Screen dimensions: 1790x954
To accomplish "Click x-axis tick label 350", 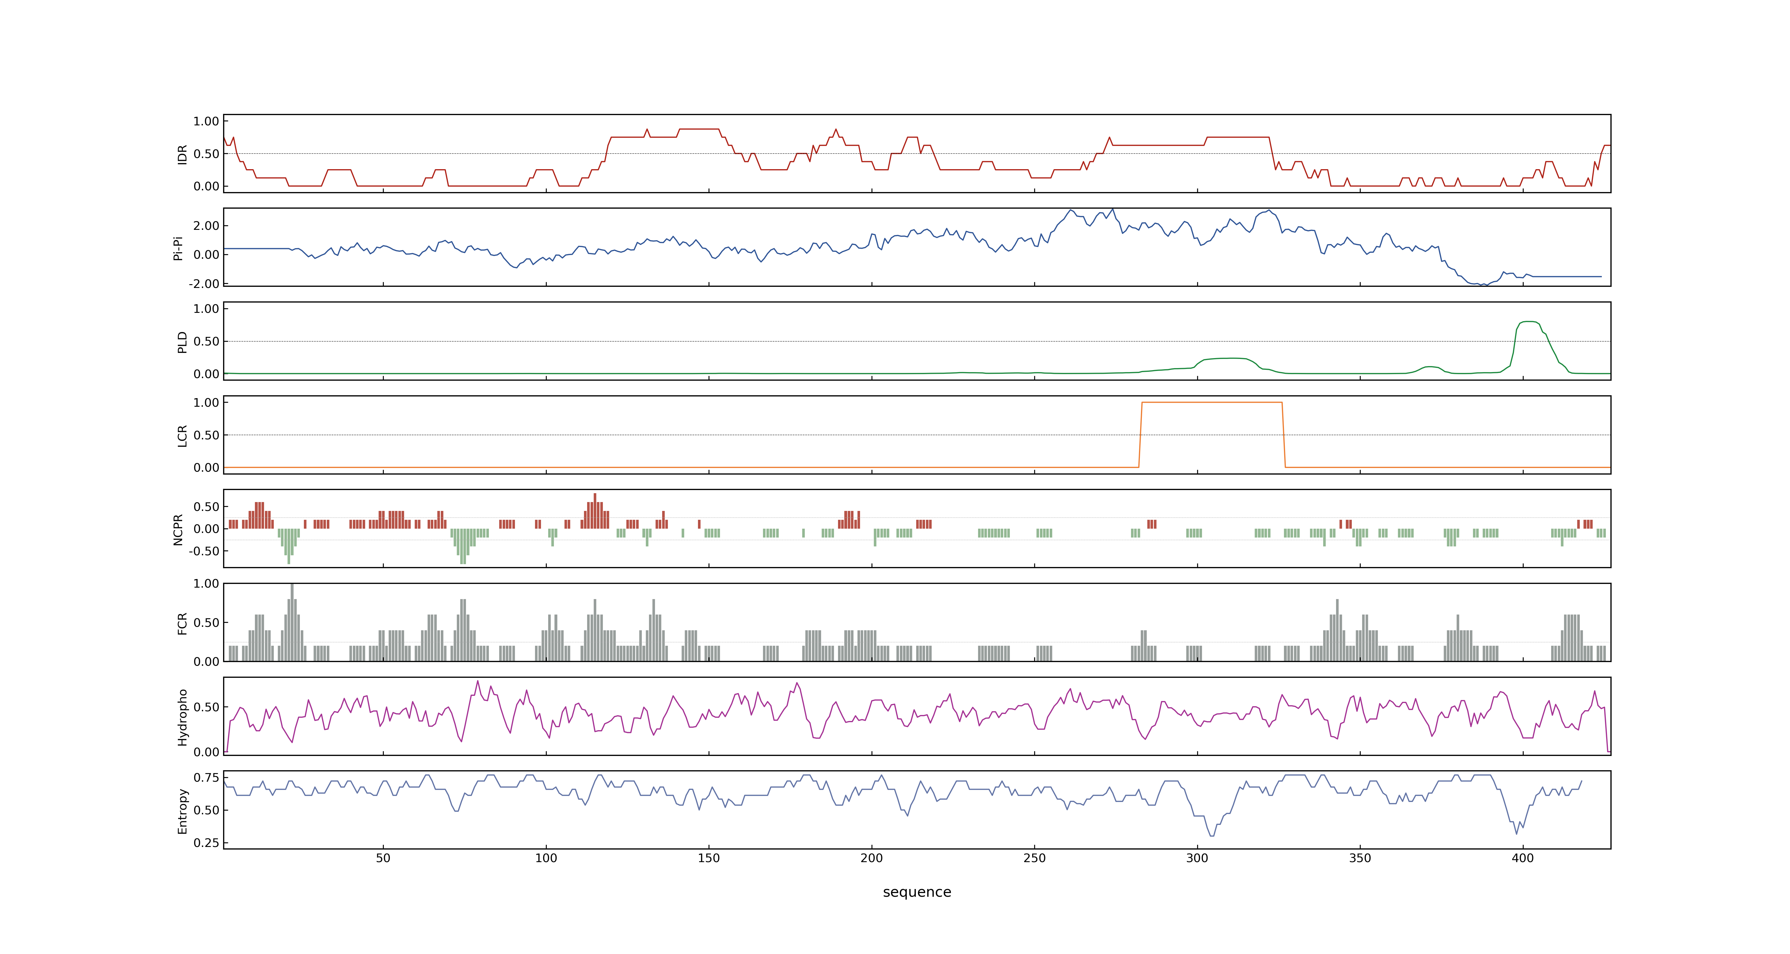I will coord(1360,858).
